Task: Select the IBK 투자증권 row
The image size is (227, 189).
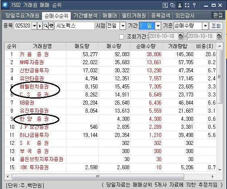Action: pos(110,168)
